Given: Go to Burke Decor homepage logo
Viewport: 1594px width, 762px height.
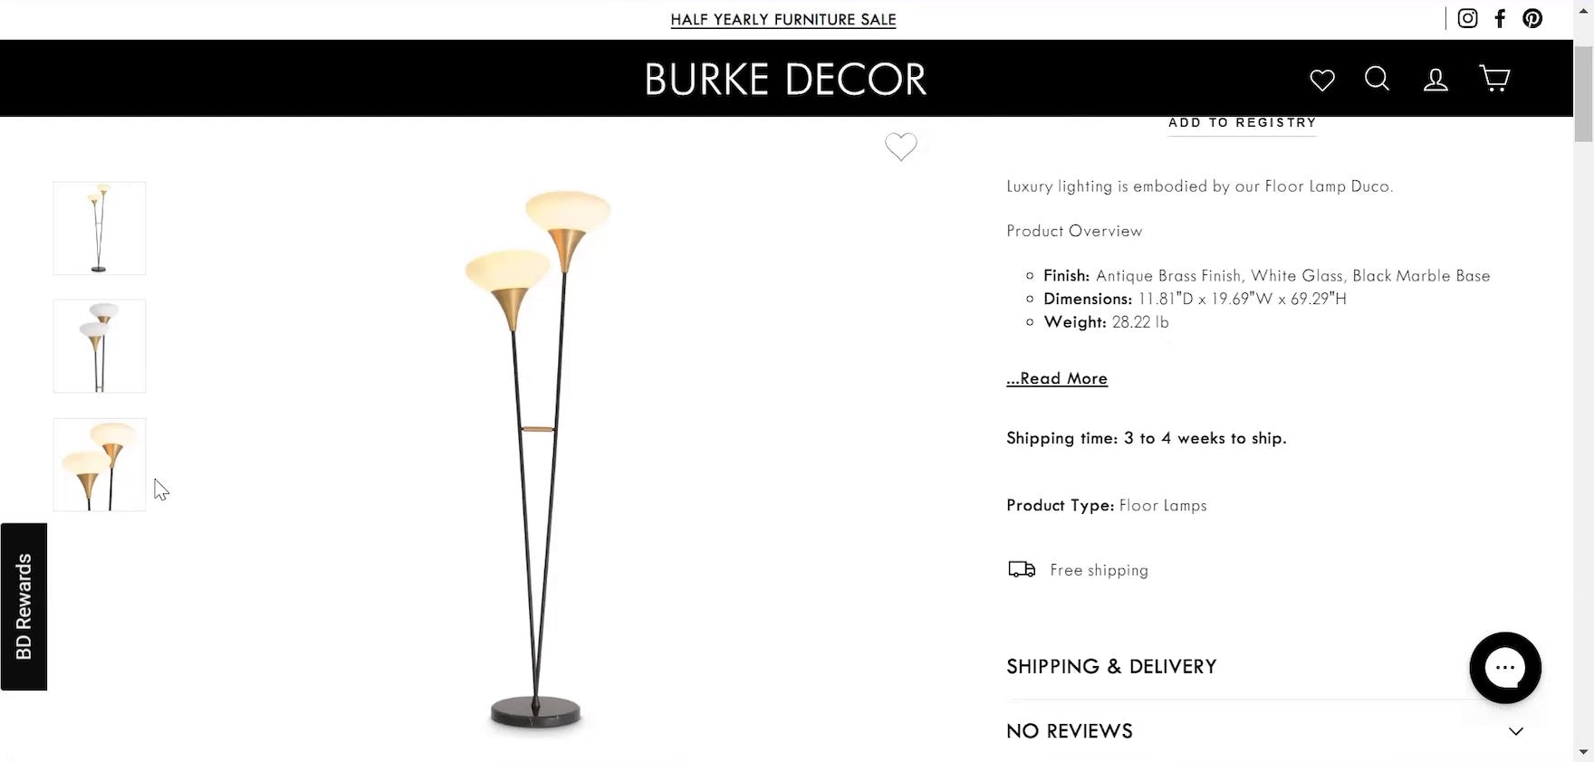Looking at the screenshot, I should click(x=785, y=80).
